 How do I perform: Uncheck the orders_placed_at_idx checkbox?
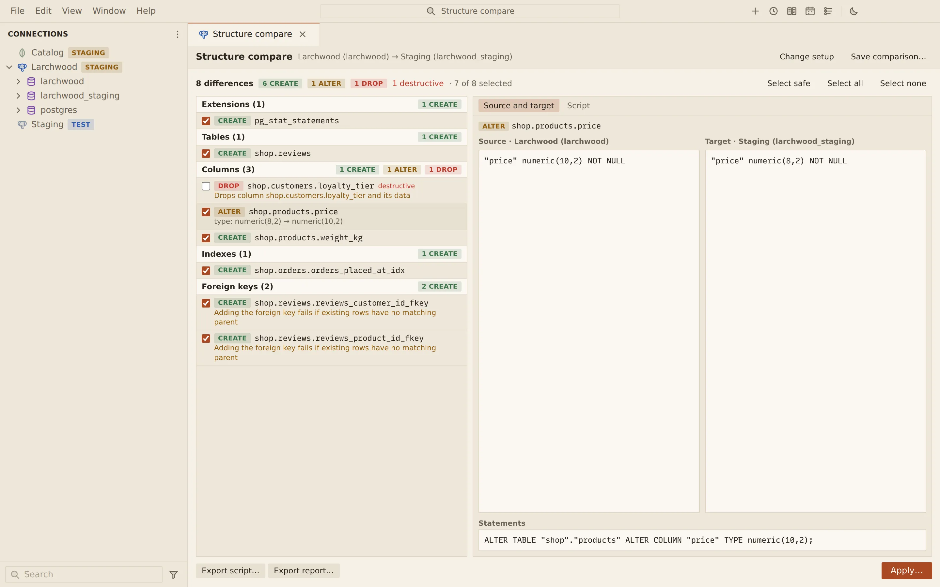click(206, 271)
